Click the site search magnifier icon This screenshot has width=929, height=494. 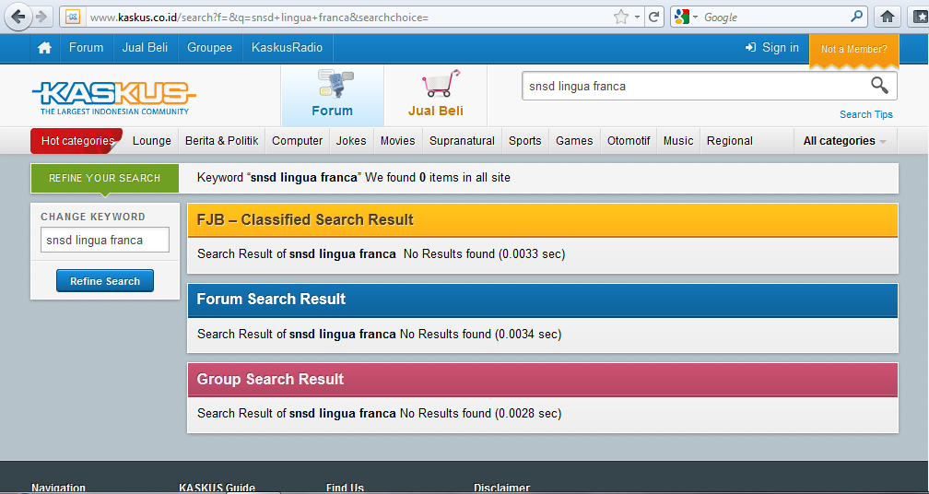click(x=879, y=86)
